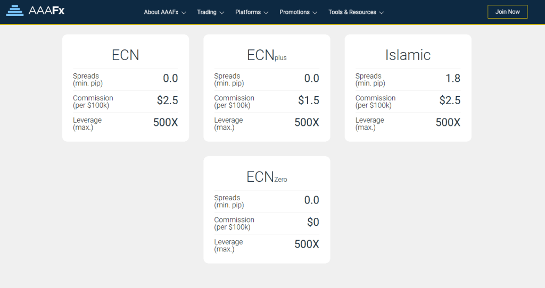Click the Islamic spreads value 1.8
This screenshot has height=288, width=545.
pyautogui.click(x=453, y=79)
